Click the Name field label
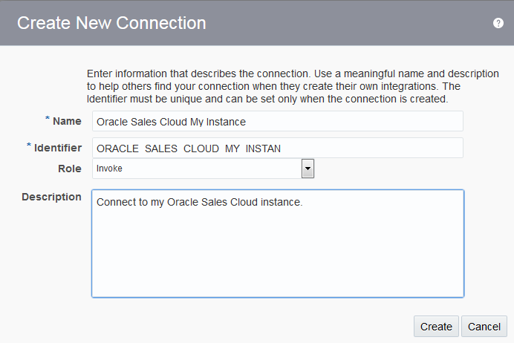Screen dimensions: 514x343 tap(67, 121)
